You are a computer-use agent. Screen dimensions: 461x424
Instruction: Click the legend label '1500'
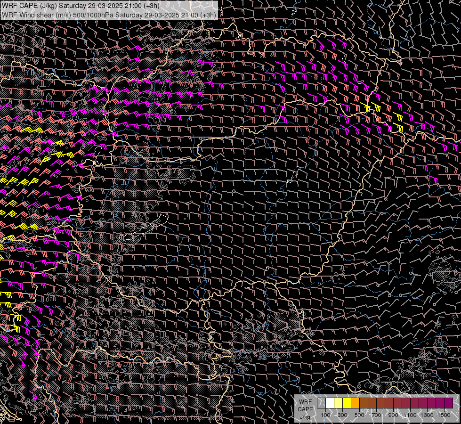[x=444, y=415]
